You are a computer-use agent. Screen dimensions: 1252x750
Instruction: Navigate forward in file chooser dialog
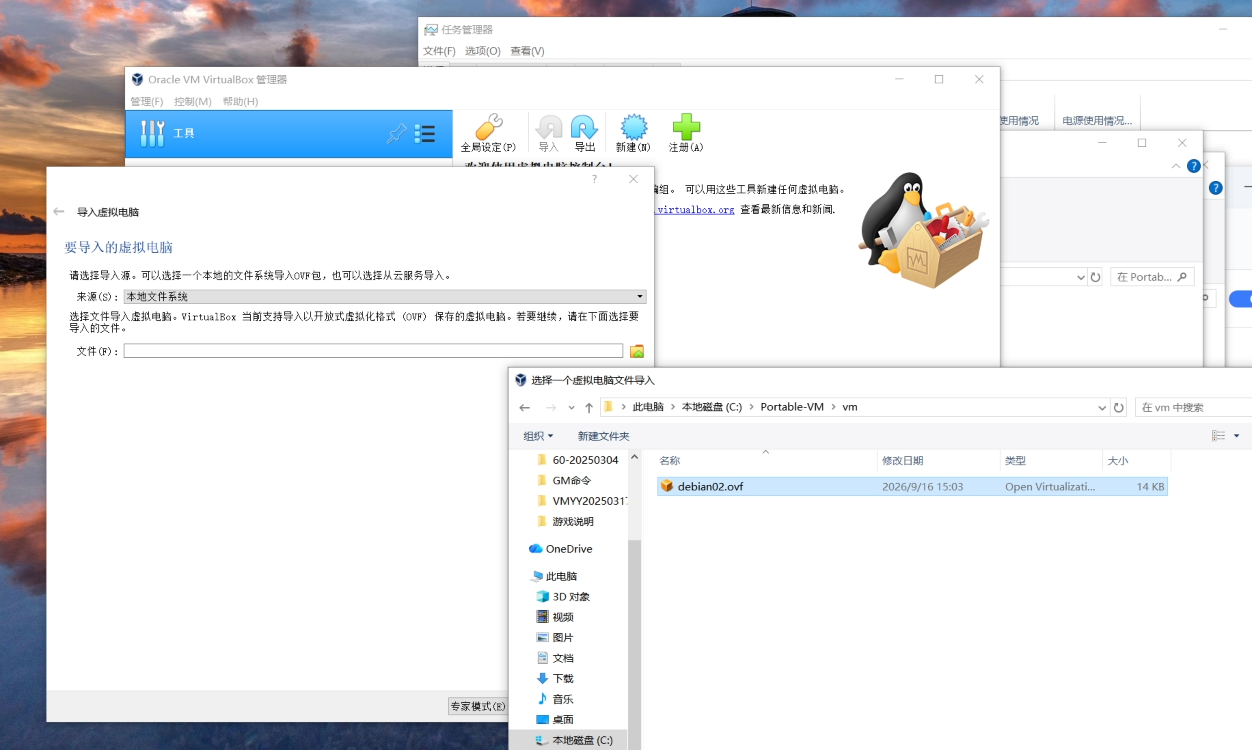[x=551, y=407]
